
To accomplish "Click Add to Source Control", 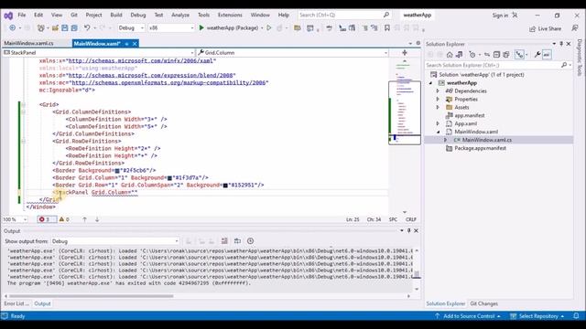I will click(467, 316).
